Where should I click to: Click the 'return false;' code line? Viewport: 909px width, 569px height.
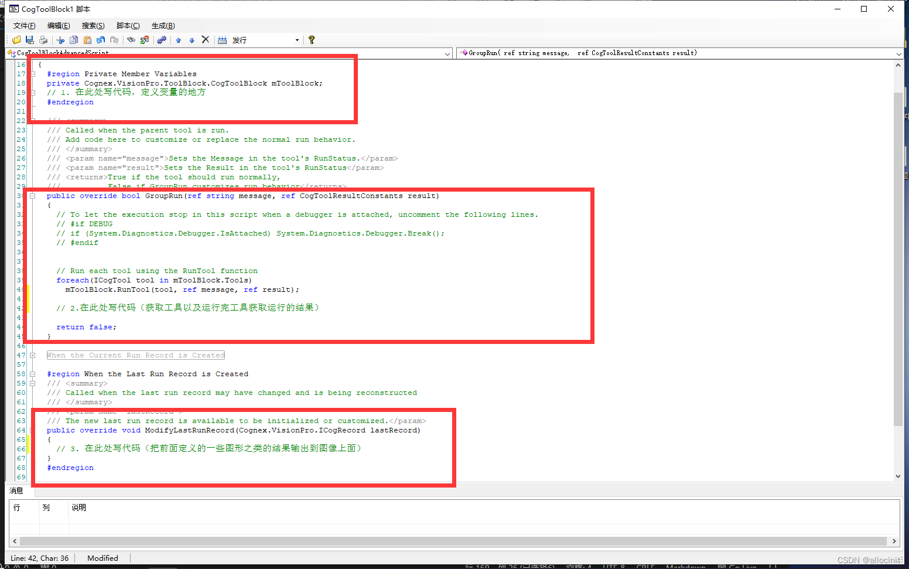coord(86,327)
